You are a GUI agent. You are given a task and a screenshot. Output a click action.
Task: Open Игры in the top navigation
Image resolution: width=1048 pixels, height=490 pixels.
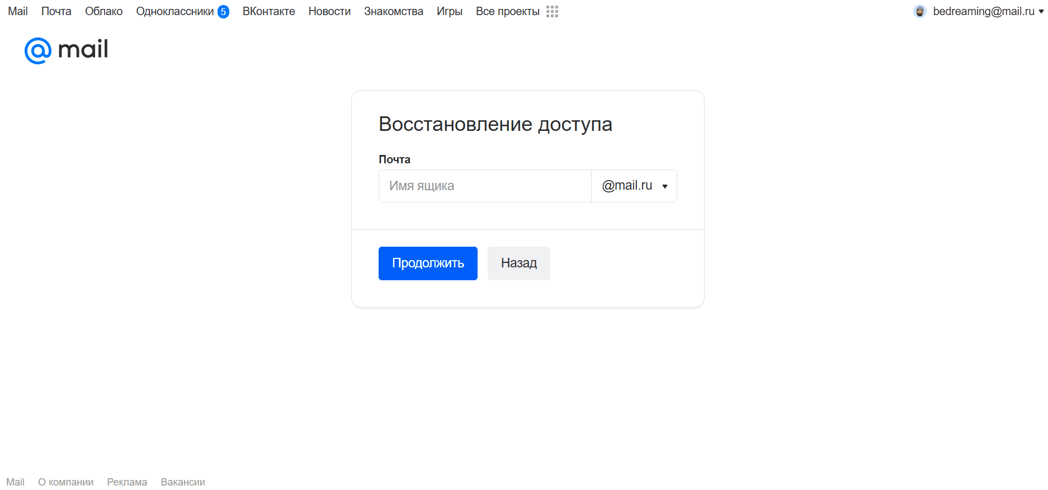(450, 11)
